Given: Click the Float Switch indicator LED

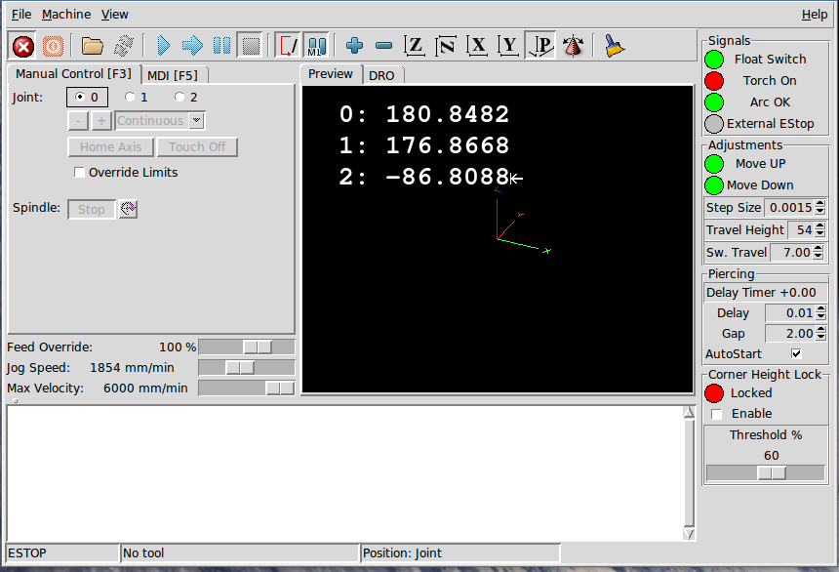Looking at the screenshot, I should click(x=714, y=60).
